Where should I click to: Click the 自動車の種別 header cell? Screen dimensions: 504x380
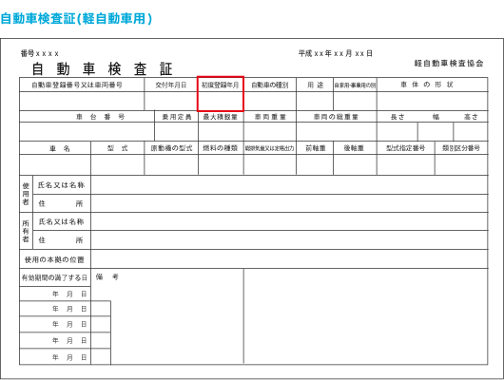(x=270, y=85)
